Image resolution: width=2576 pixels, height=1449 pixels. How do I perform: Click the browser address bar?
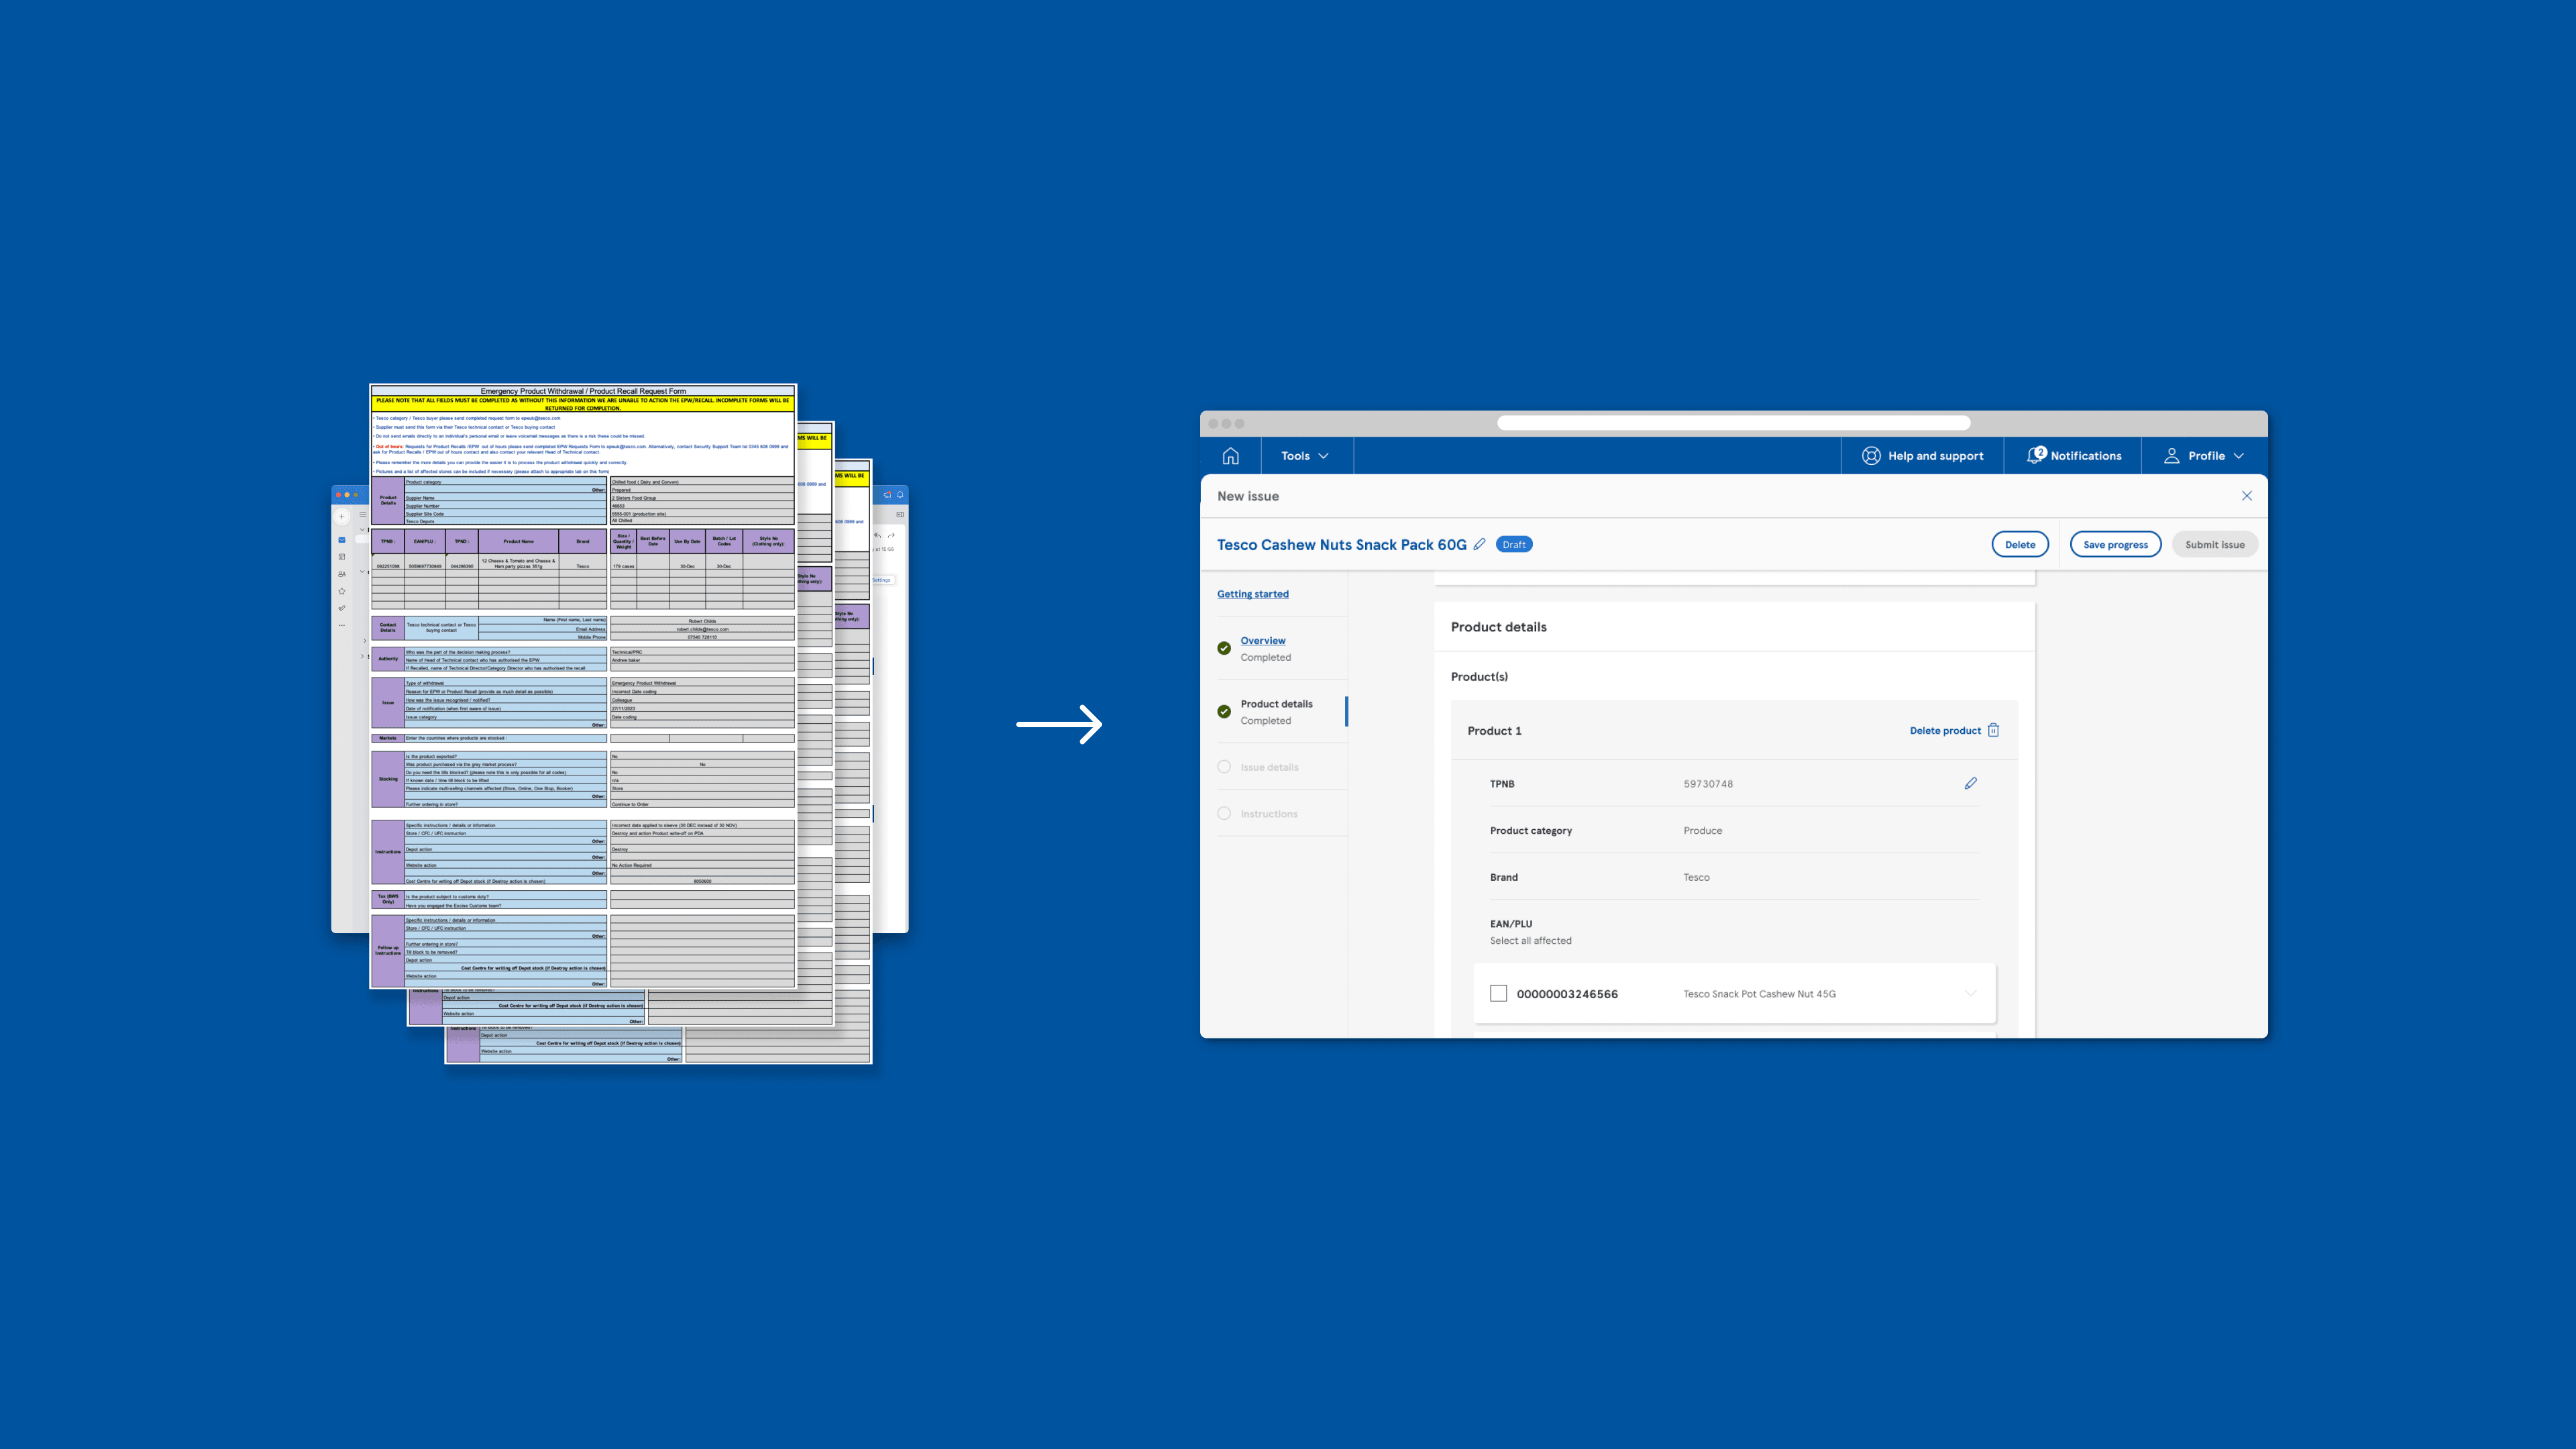1733,423
